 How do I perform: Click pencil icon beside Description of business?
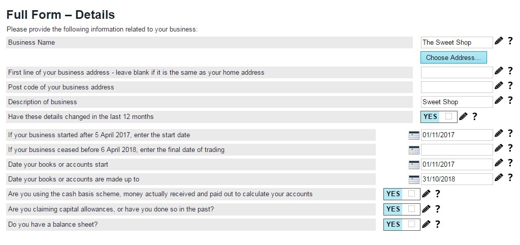pyautogui.click(x=499, y=101)
